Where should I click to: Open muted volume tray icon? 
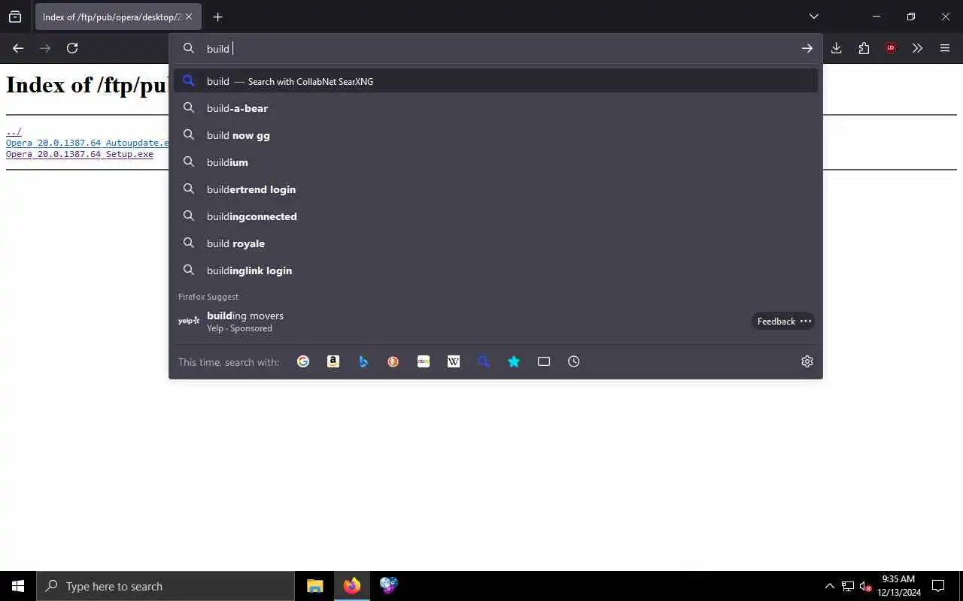coord(865,586)
